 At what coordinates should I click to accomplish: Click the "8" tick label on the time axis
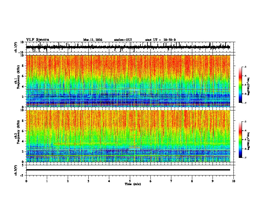(x=192, y=181)
